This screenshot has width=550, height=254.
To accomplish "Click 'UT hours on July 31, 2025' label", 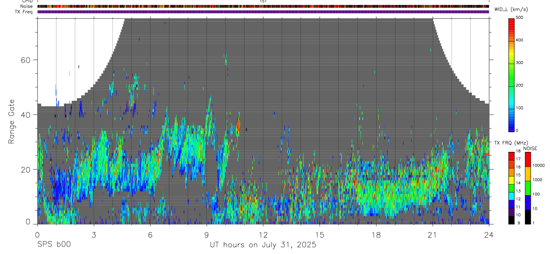I will tap(263, 245).
